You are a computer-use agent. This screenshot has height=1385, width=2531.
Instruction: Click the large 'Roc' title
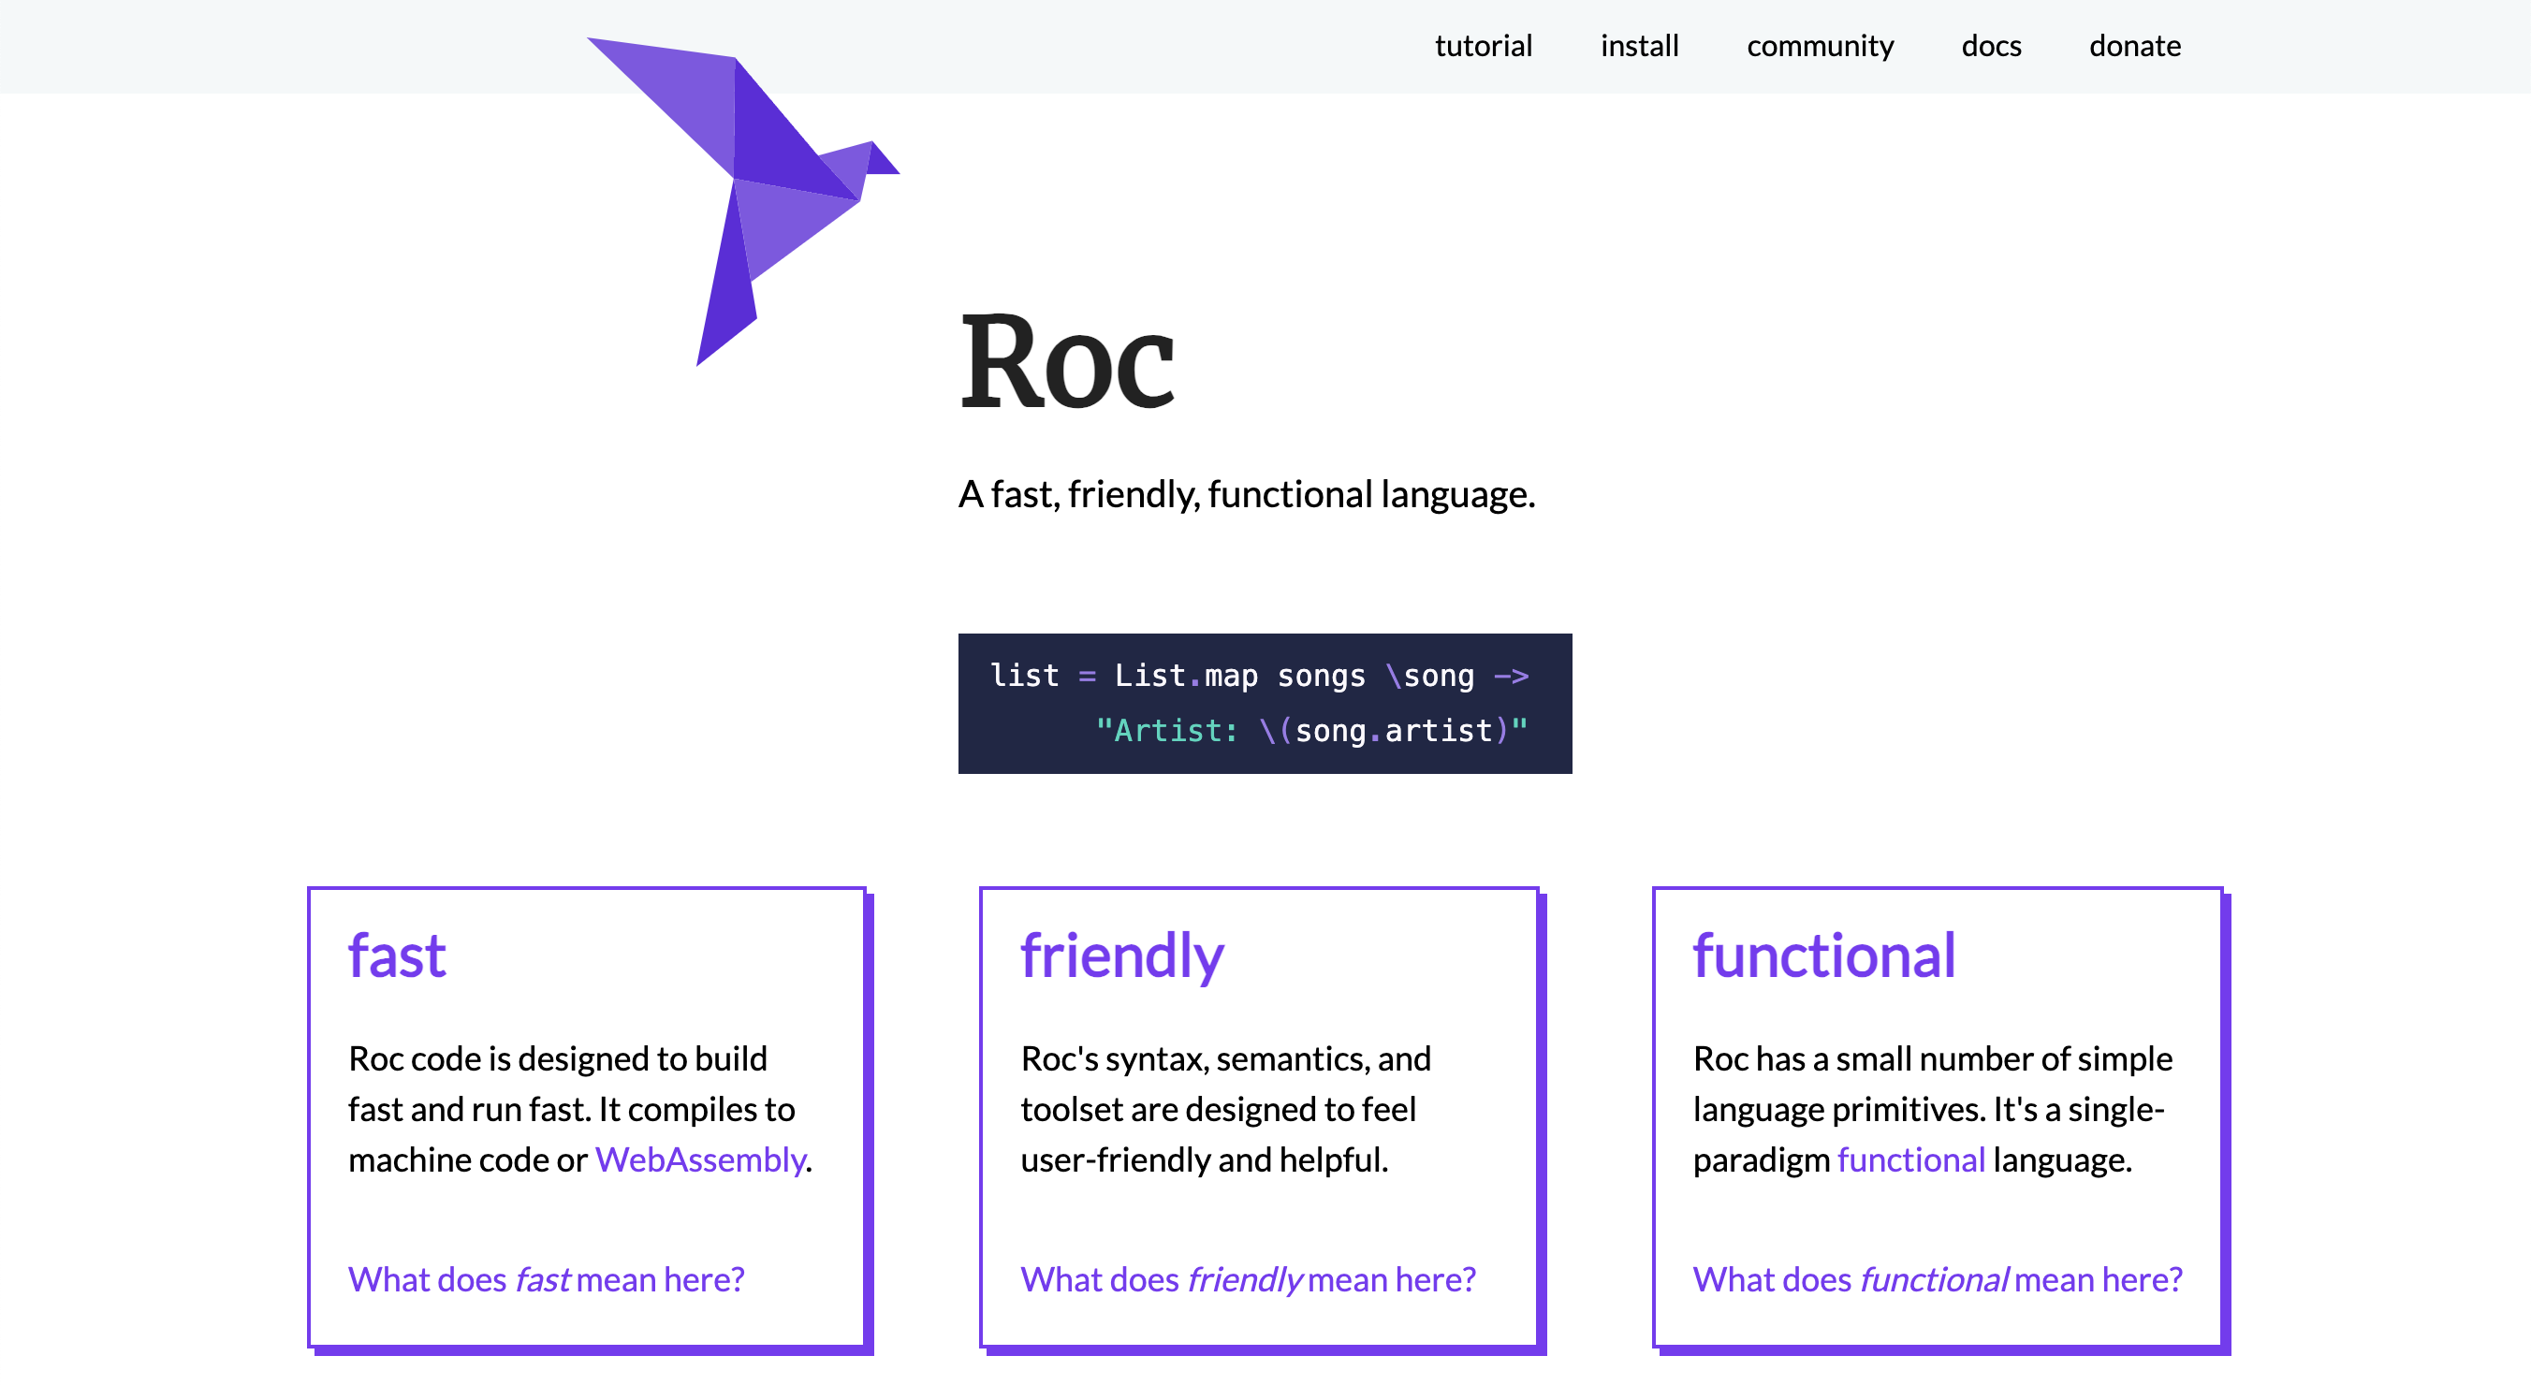[1067, 361]
